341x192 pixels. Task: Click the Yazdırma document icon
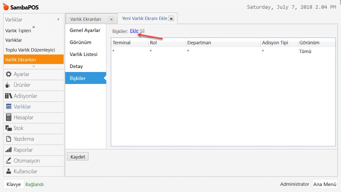9,139
